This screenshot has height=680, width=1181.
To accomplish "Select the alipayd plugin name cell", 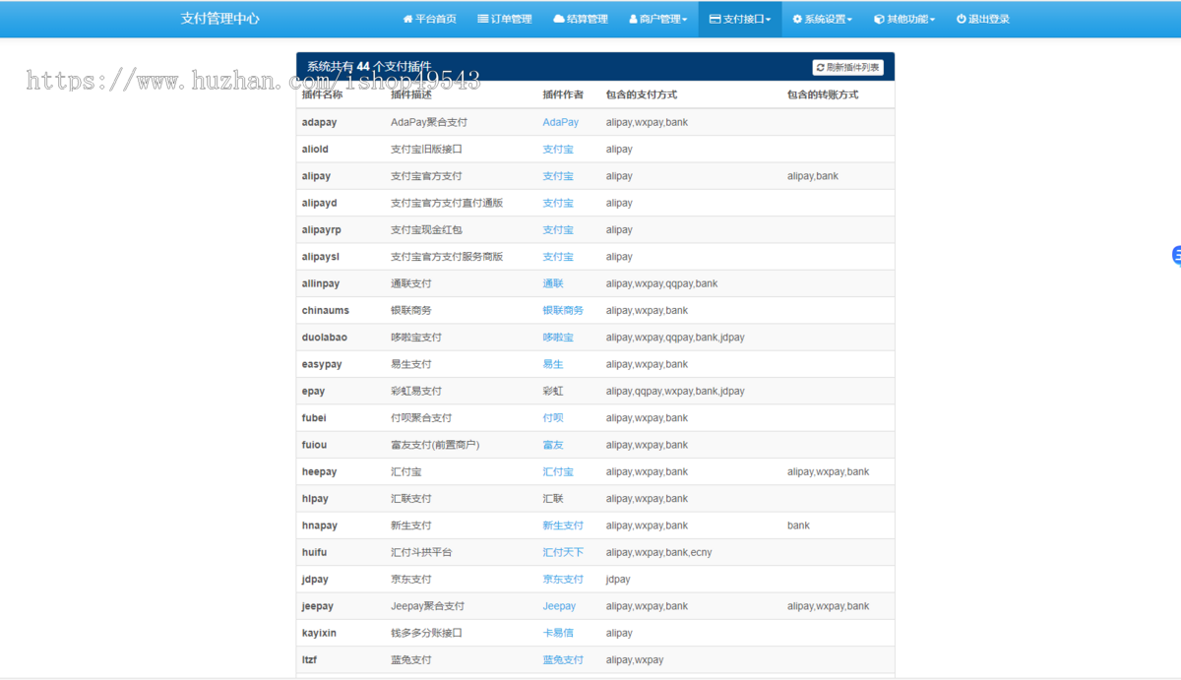I will [319, 204].
